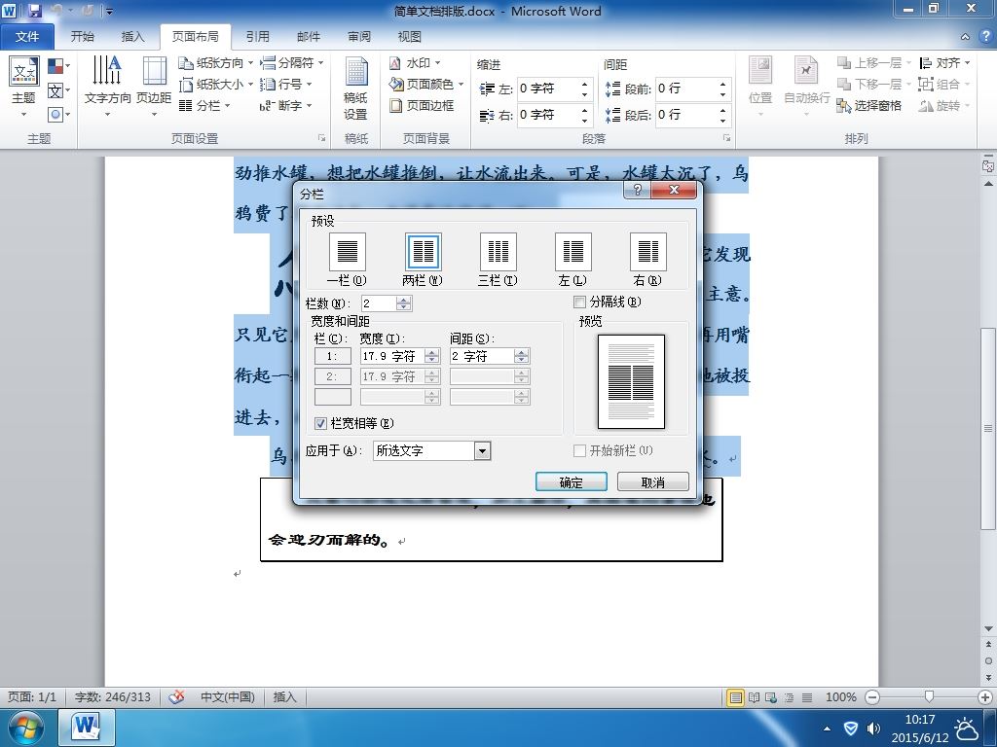
Task: Click the 栏数 column count field
Action: point(379,303)
